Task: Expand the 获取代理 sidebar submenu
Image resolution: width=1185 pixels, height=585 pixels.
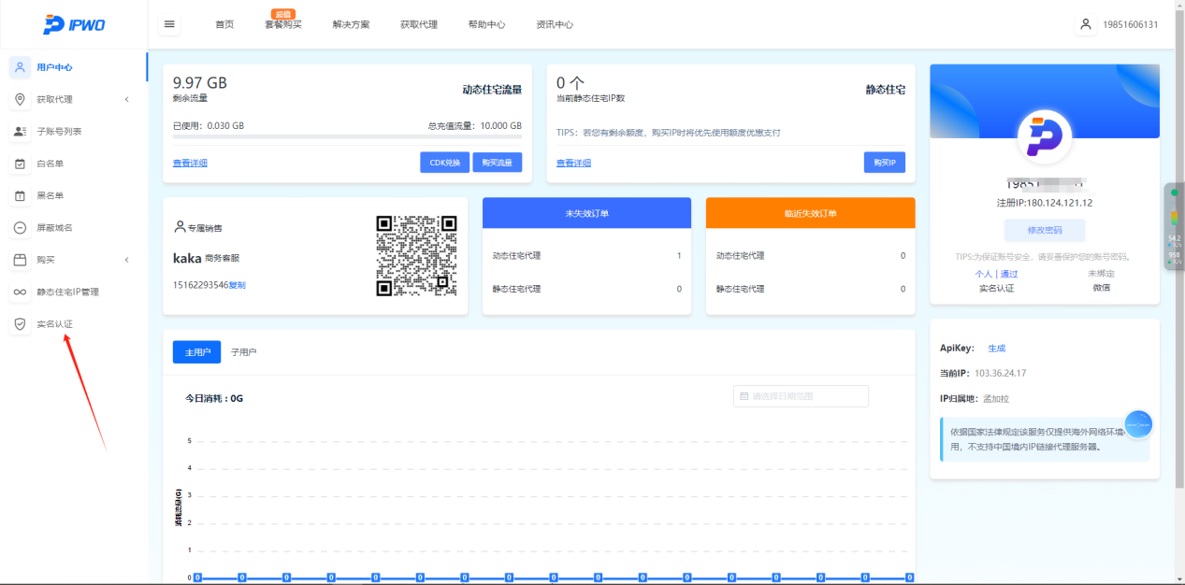Action: [126, 100]
